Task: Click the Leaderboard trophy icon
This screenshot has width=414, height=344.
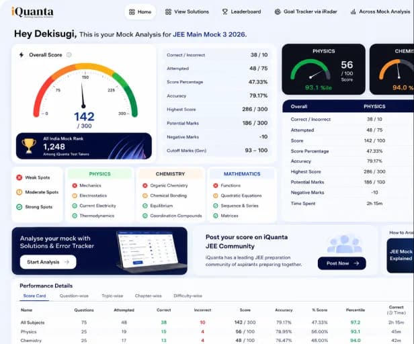Action: click(224, 12)
